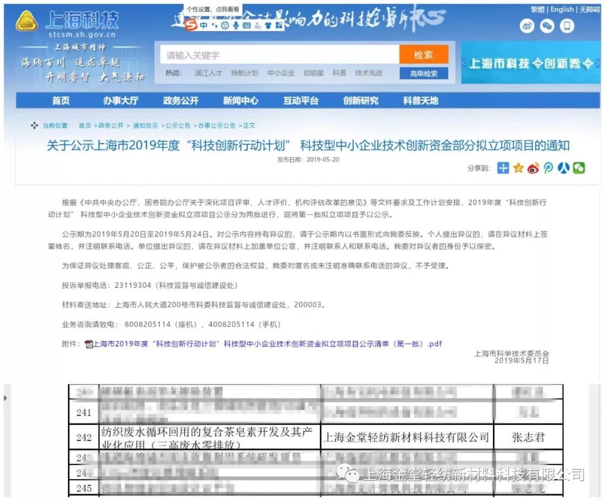The width and height of the screenshot is (605, 501).
Task: Click the Sogou input microphone icon
Action: click(x=236, y=25)
